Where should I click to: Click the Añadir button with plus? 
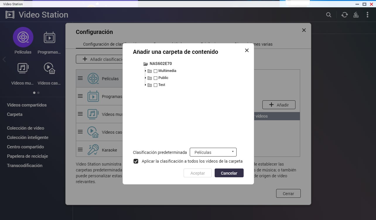[x=279, y=105]
